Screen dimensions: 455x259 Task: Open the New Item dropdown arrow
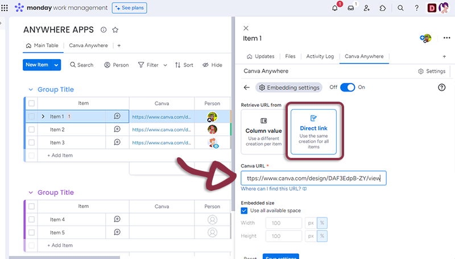(x=56, y=65)
